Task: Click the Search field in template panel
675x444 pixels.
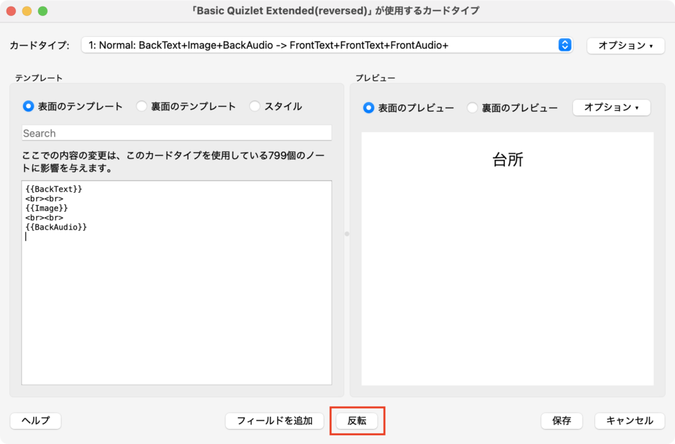Action: (176, 133)
